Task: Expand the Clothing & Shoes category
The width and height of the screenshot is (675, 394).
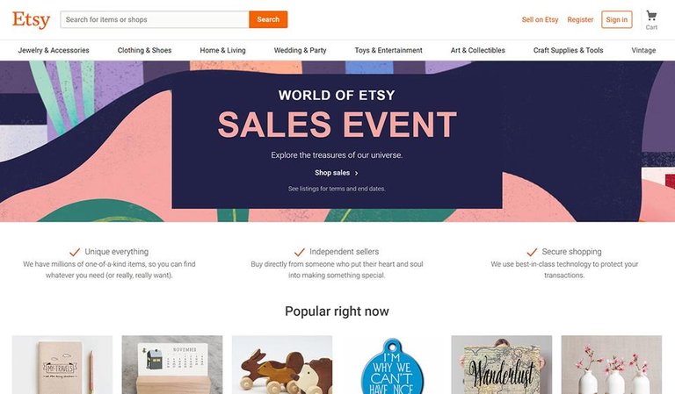Action: pos(145,51)
